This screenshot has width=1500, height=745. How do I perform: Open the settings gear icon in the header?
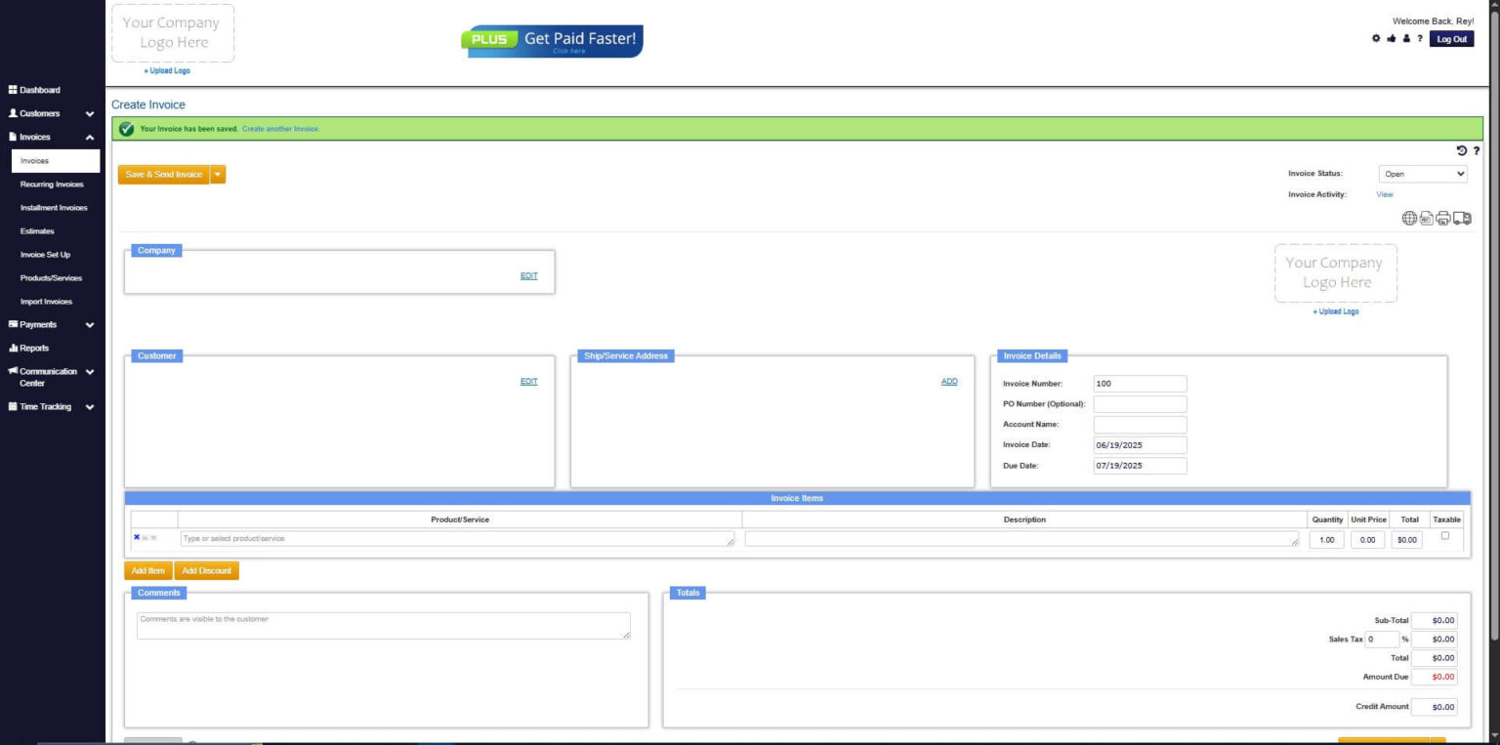pos(1377,38)
